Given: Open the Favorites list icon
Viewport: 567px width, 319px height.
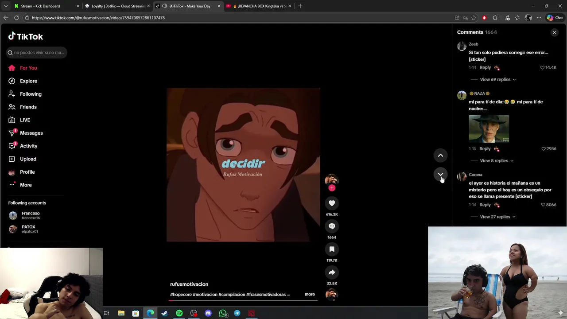Looking at the screenshot, I should pyautogui.click(x=518, y=18).
